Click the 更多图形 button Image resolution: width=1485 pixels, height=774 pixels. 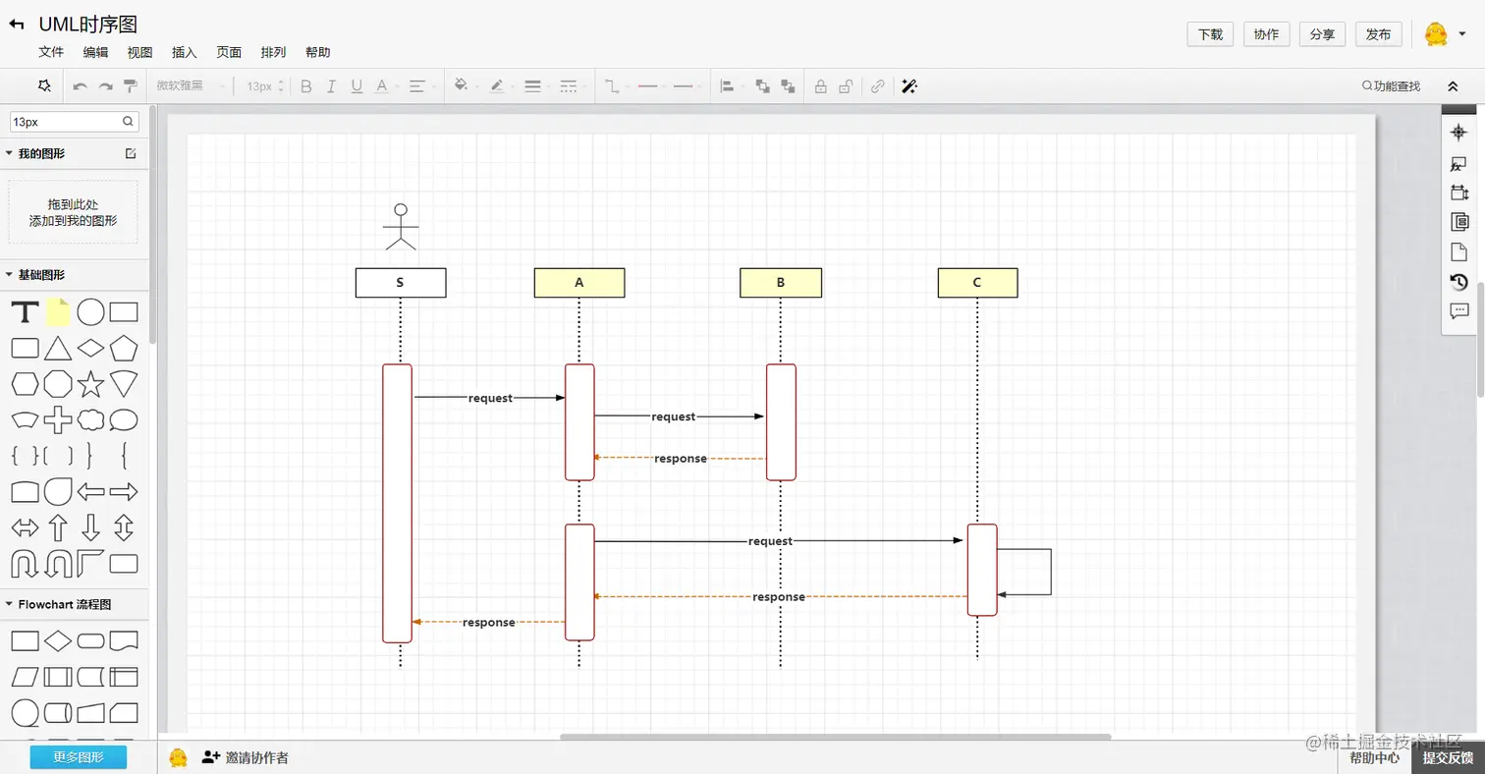pyautogui.click(x=79, y=757)
